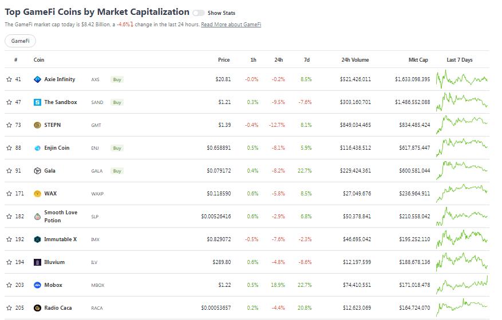Add Enjin Coin to favorites star
502x320 pixels.
pos(9,148)
